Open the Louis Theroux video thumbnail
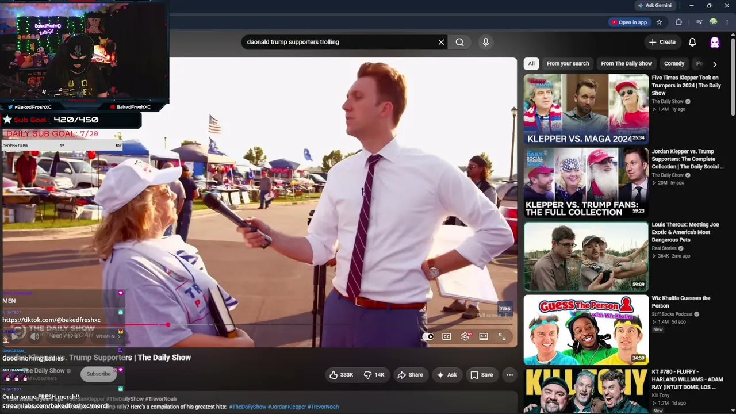 point(586,256)
